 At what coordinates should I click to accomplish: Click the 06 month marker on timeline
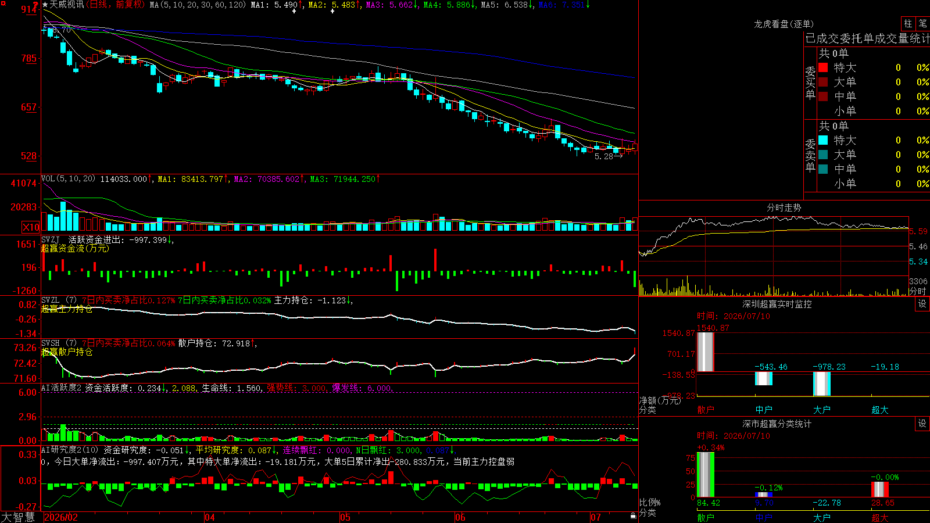pos(460,517)
